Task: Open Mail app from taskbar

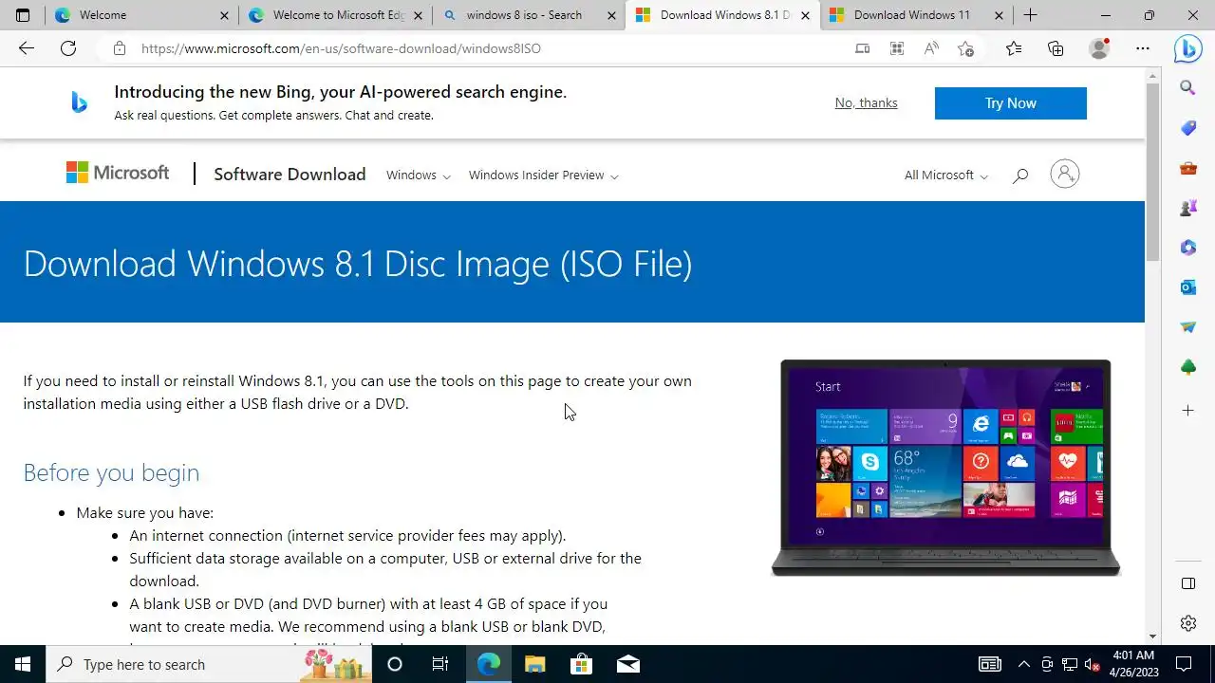Action: [x=627, y=664]
